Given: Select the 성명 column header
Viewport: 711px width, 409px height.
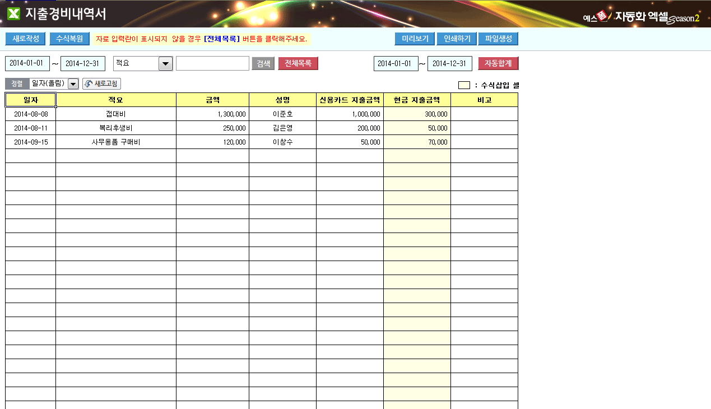Looking at the screenshot, I should tap(282, 100).
